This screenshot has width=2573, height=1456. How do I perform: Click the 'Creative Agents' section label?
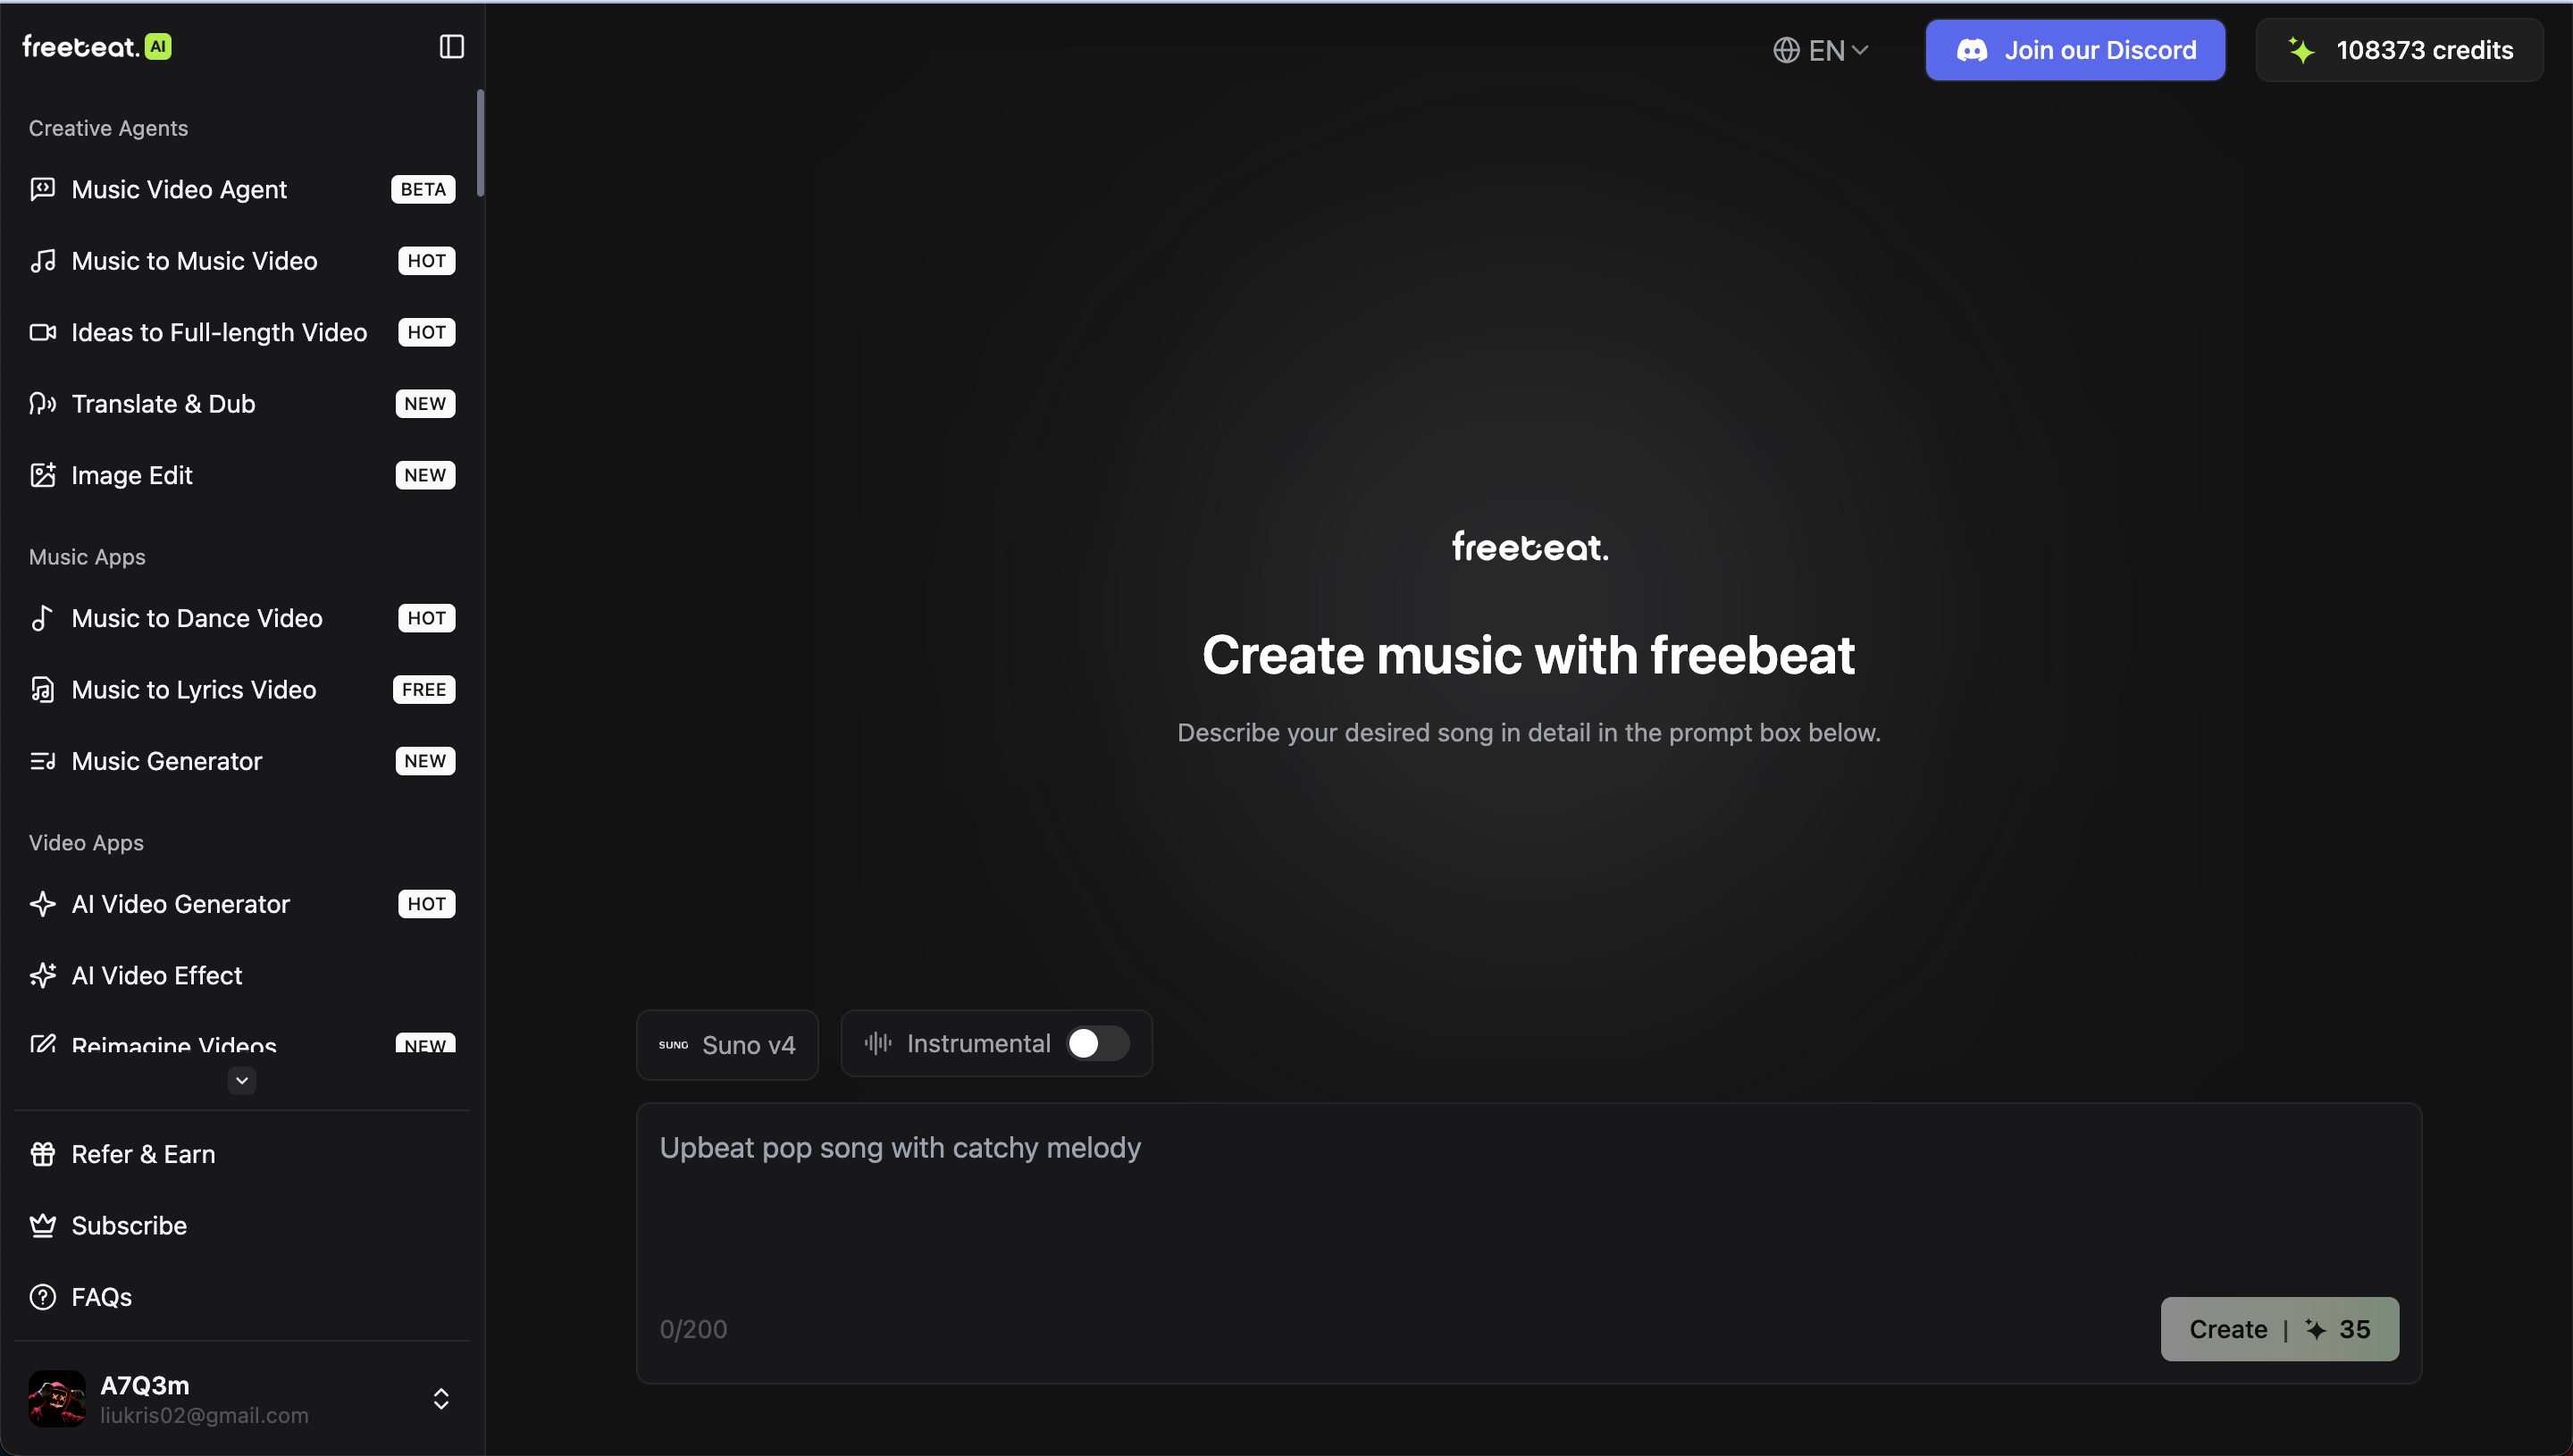click(108, 128)
